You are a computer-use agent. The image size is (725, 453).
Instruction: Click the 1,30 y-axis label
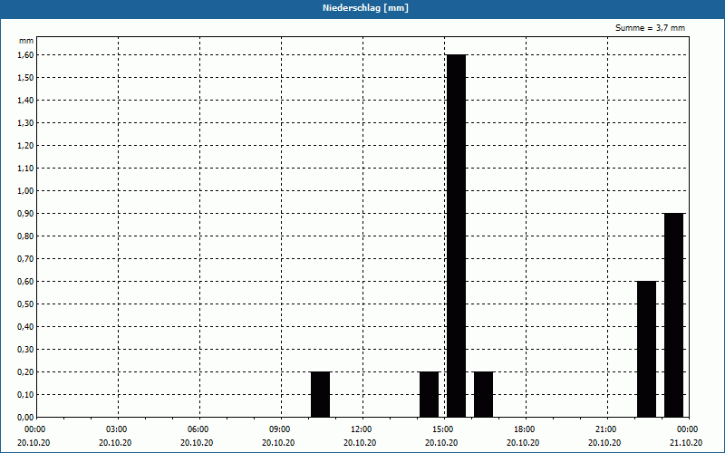tap(25, 123)
